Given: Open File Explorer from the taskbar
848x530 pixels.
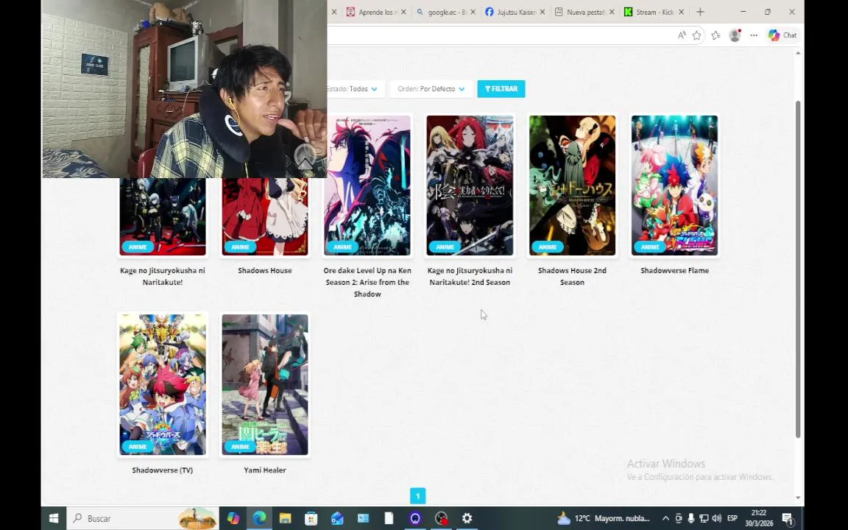Looking at the screenshot, I should tap(285, 518).
